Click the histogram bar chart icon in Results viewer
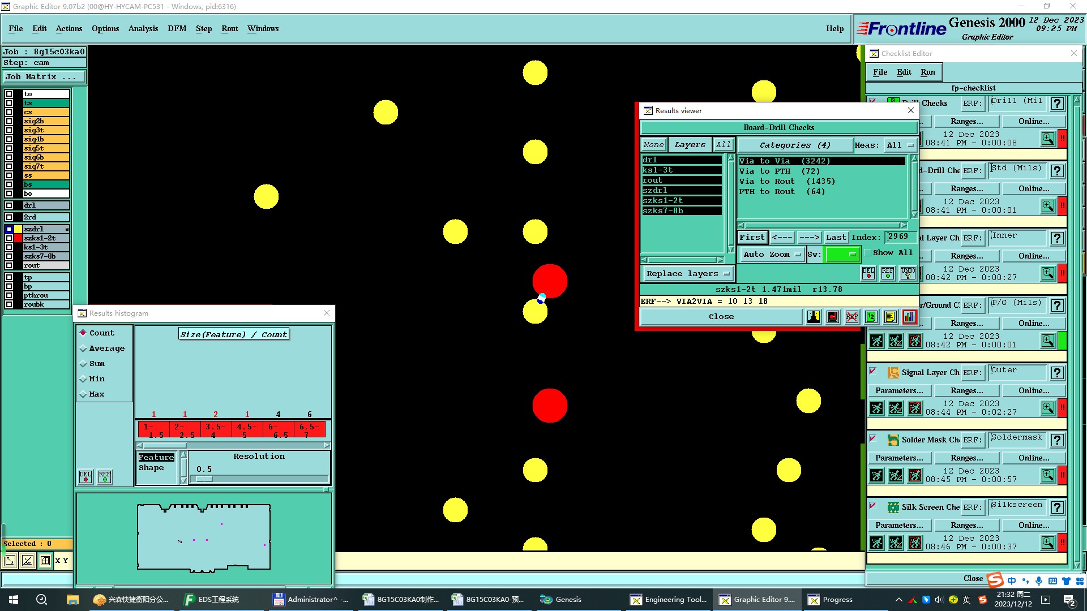This screenshot has width=1087, height=611. click(910, 317)
